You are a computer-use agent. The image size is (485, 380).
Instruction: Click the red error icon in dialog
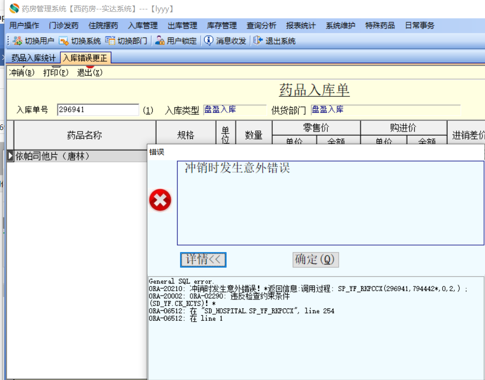160,200
